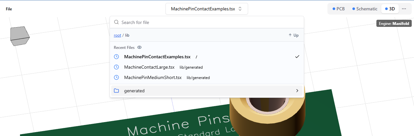Focus the Search for file input
Viewport: 414px width, 136px height.
tap(207, 22)
